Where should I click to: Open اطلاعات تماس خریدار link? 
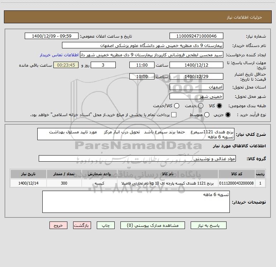click(x=59, y=55)
